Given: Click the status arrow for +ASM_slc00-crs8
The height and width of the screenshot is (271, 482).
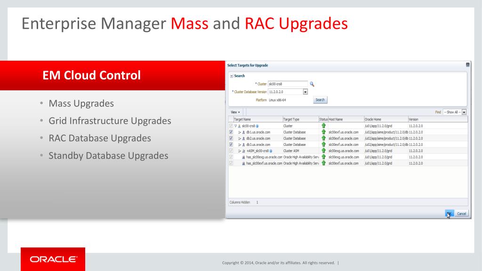Looking at the screenshot, I should [x=323, y=151].
